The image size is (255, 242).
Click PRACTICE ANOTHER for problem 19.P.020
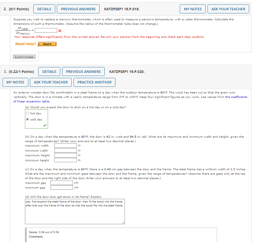pyautogui.click(x=94, y=82)
